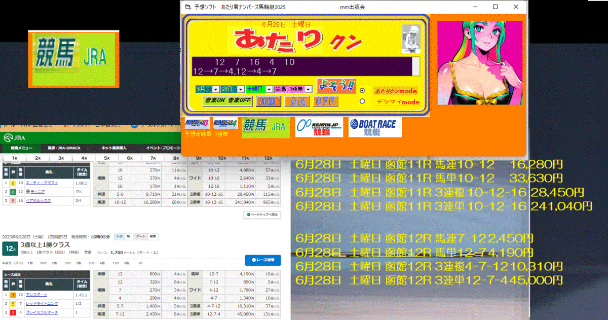Select the BOAT RACE 競艇 logo
This screenshot has height=320, width=608.
pyautogui.click(x=375, y=127)
